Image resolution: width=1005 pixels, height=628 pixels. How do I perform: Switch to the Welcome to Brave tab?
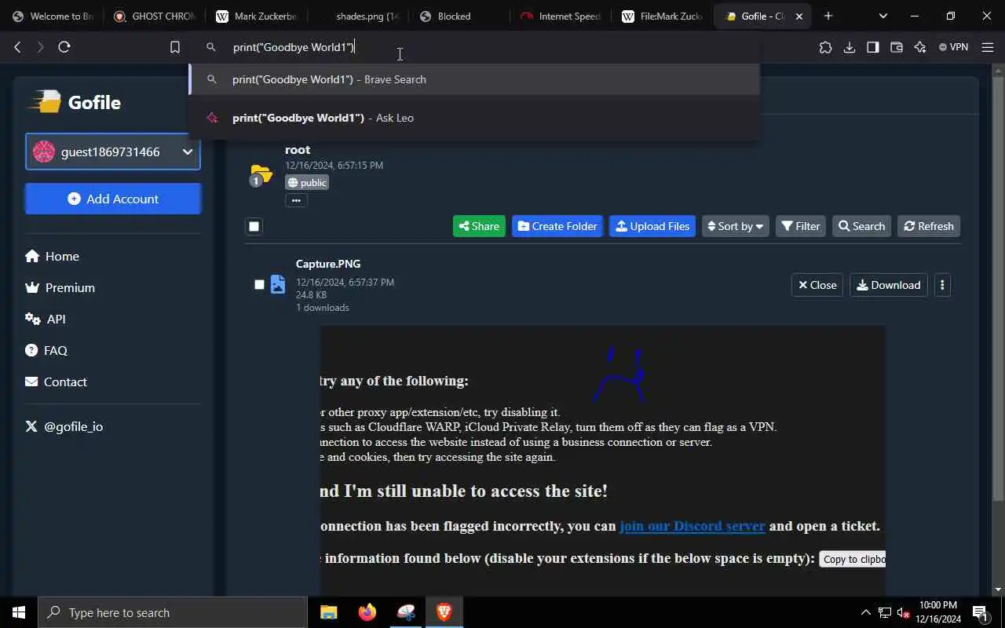coord(53,16)
